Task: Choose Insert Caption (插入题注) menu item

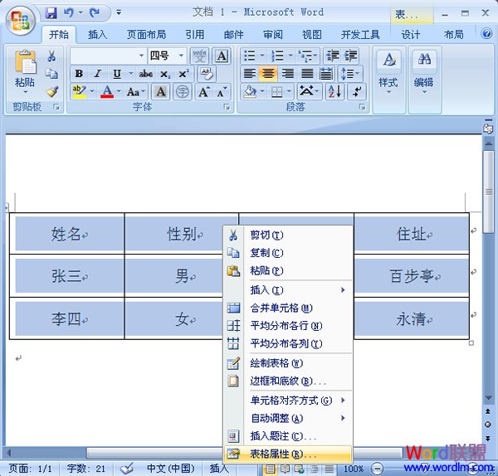Action: click(x=288, y=436)
